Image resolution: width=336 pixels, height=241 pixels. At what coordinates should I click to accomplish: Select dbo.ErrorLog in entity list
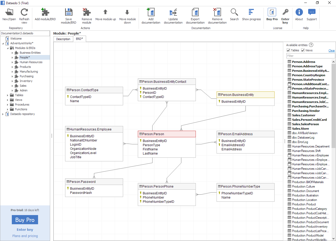pos(300,142)
